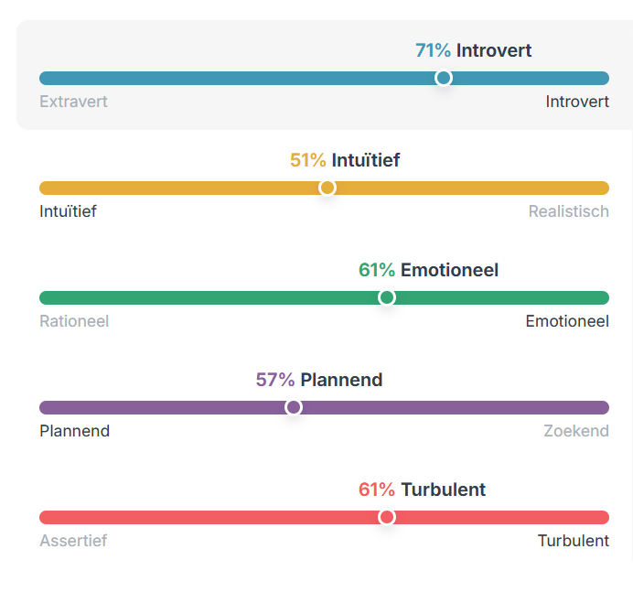This screenshot has height=592, width=633.
Task: Click the 57% Plannend heading
Action: (319, 380)
